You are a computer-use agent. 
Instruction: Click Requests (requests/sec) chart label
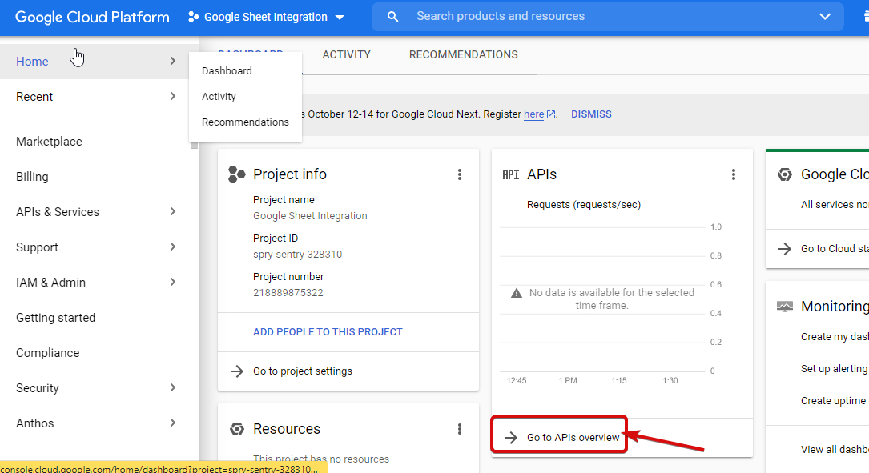pos(584,205)
